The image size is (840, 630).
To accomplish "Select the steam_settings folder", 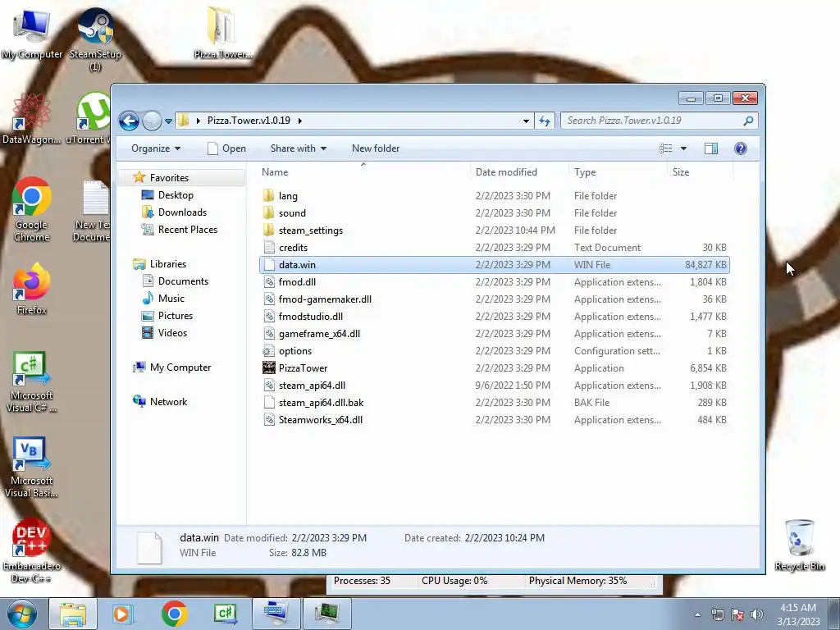I will tap(494, 231).
